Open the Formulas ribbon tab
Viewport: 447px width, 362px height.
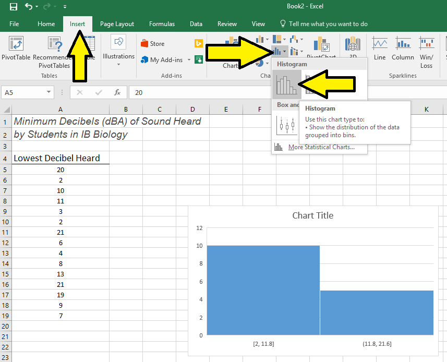coord(162,24)
